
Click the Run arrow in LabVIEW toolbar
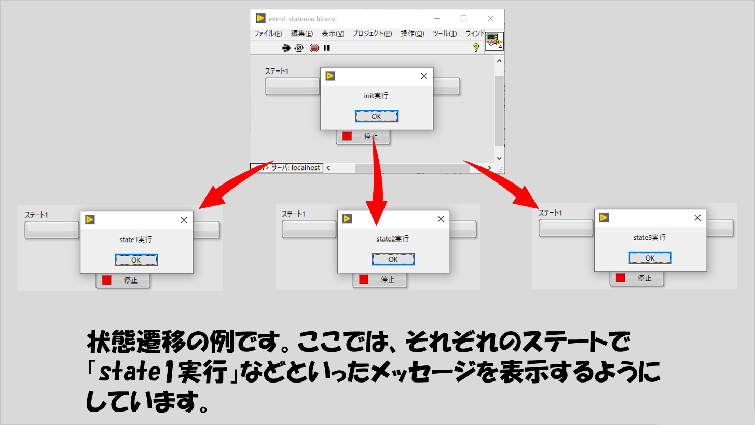[286, 48]
